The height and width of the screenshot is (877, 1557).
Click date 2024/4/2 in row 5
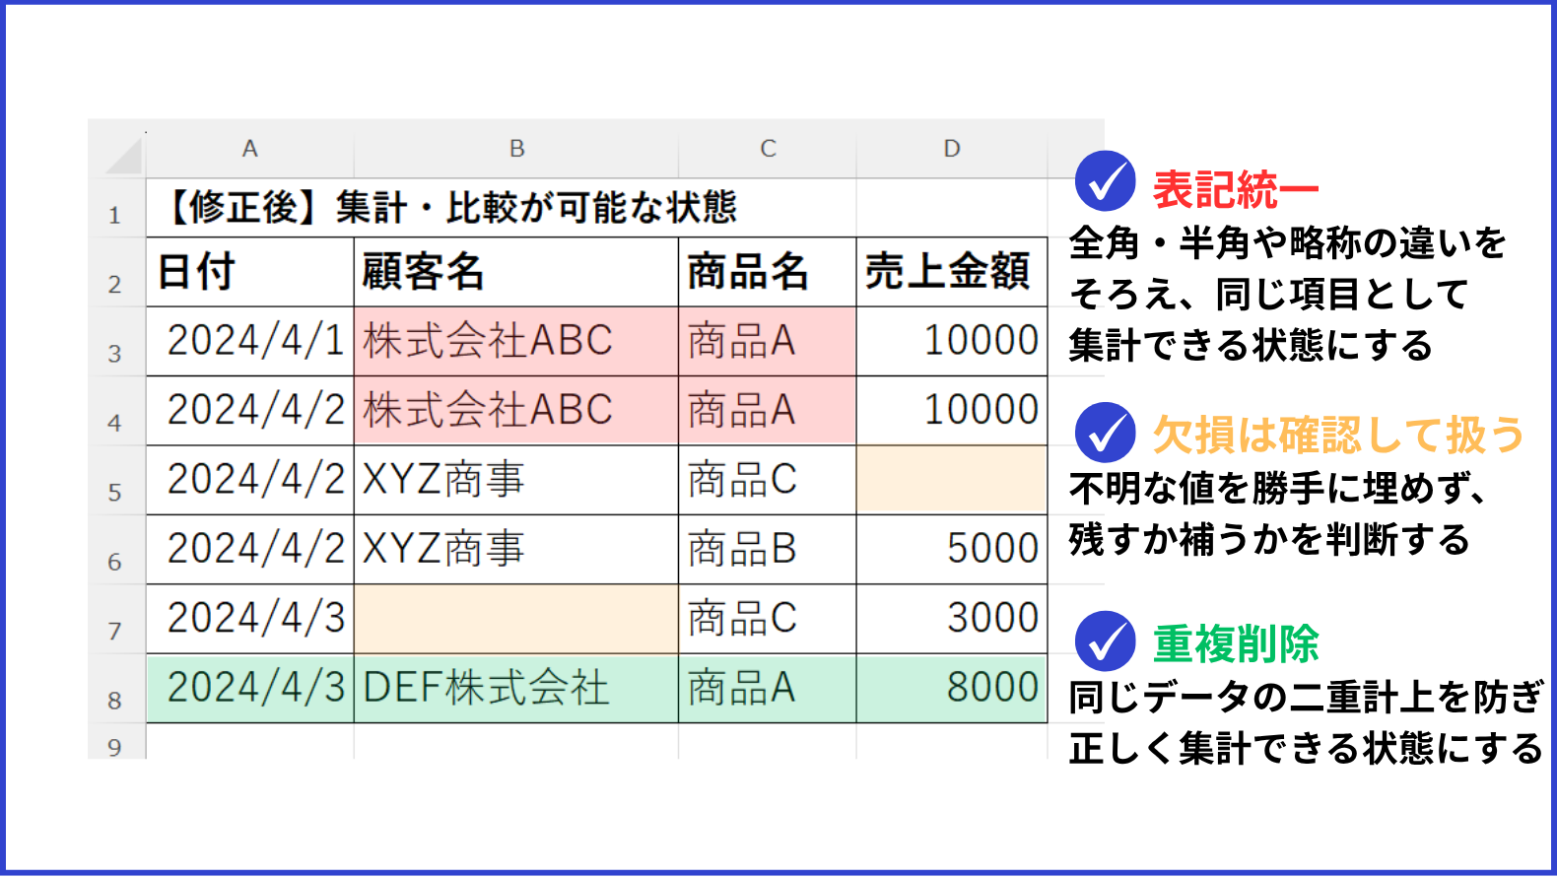pos(250,480)
